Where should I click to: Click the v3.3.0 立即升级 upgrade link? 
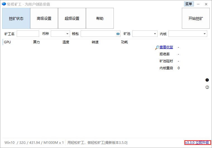(x=198, y=142)
